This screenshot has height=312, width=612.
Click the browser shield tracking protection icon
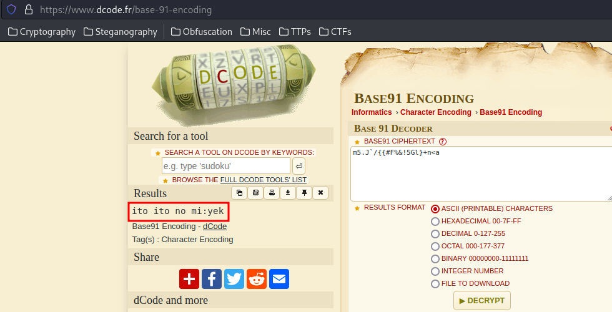pos(11,9)
